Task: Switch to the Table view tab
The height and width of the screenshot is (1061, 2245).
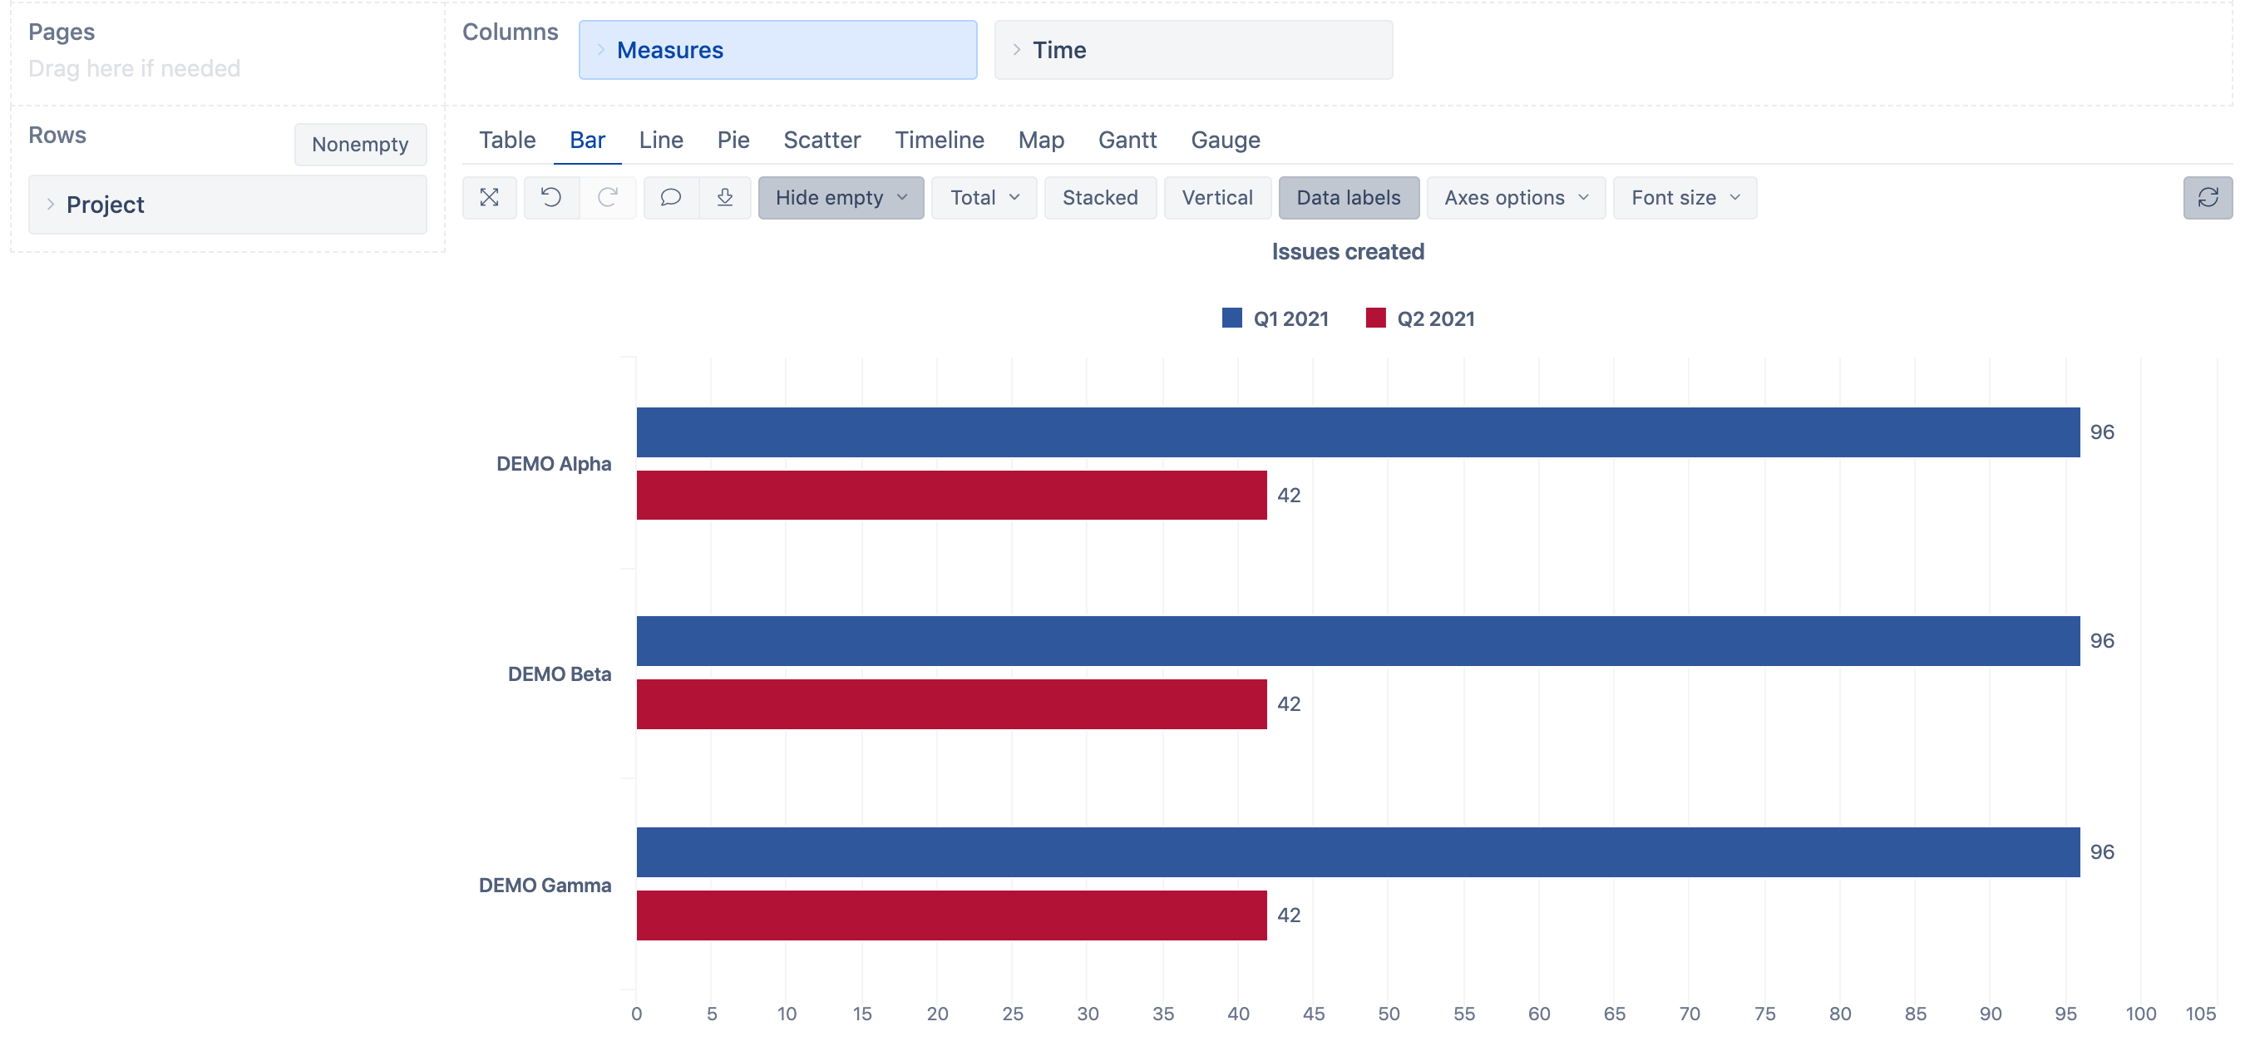Action: [506, 140]
